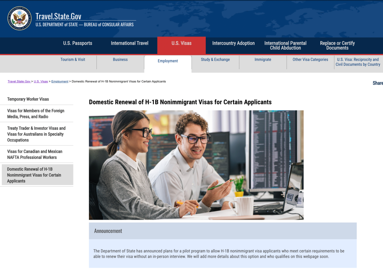Open Treaty Trader & Investor Visas link
383x274 pixels.
click(37, 134)
